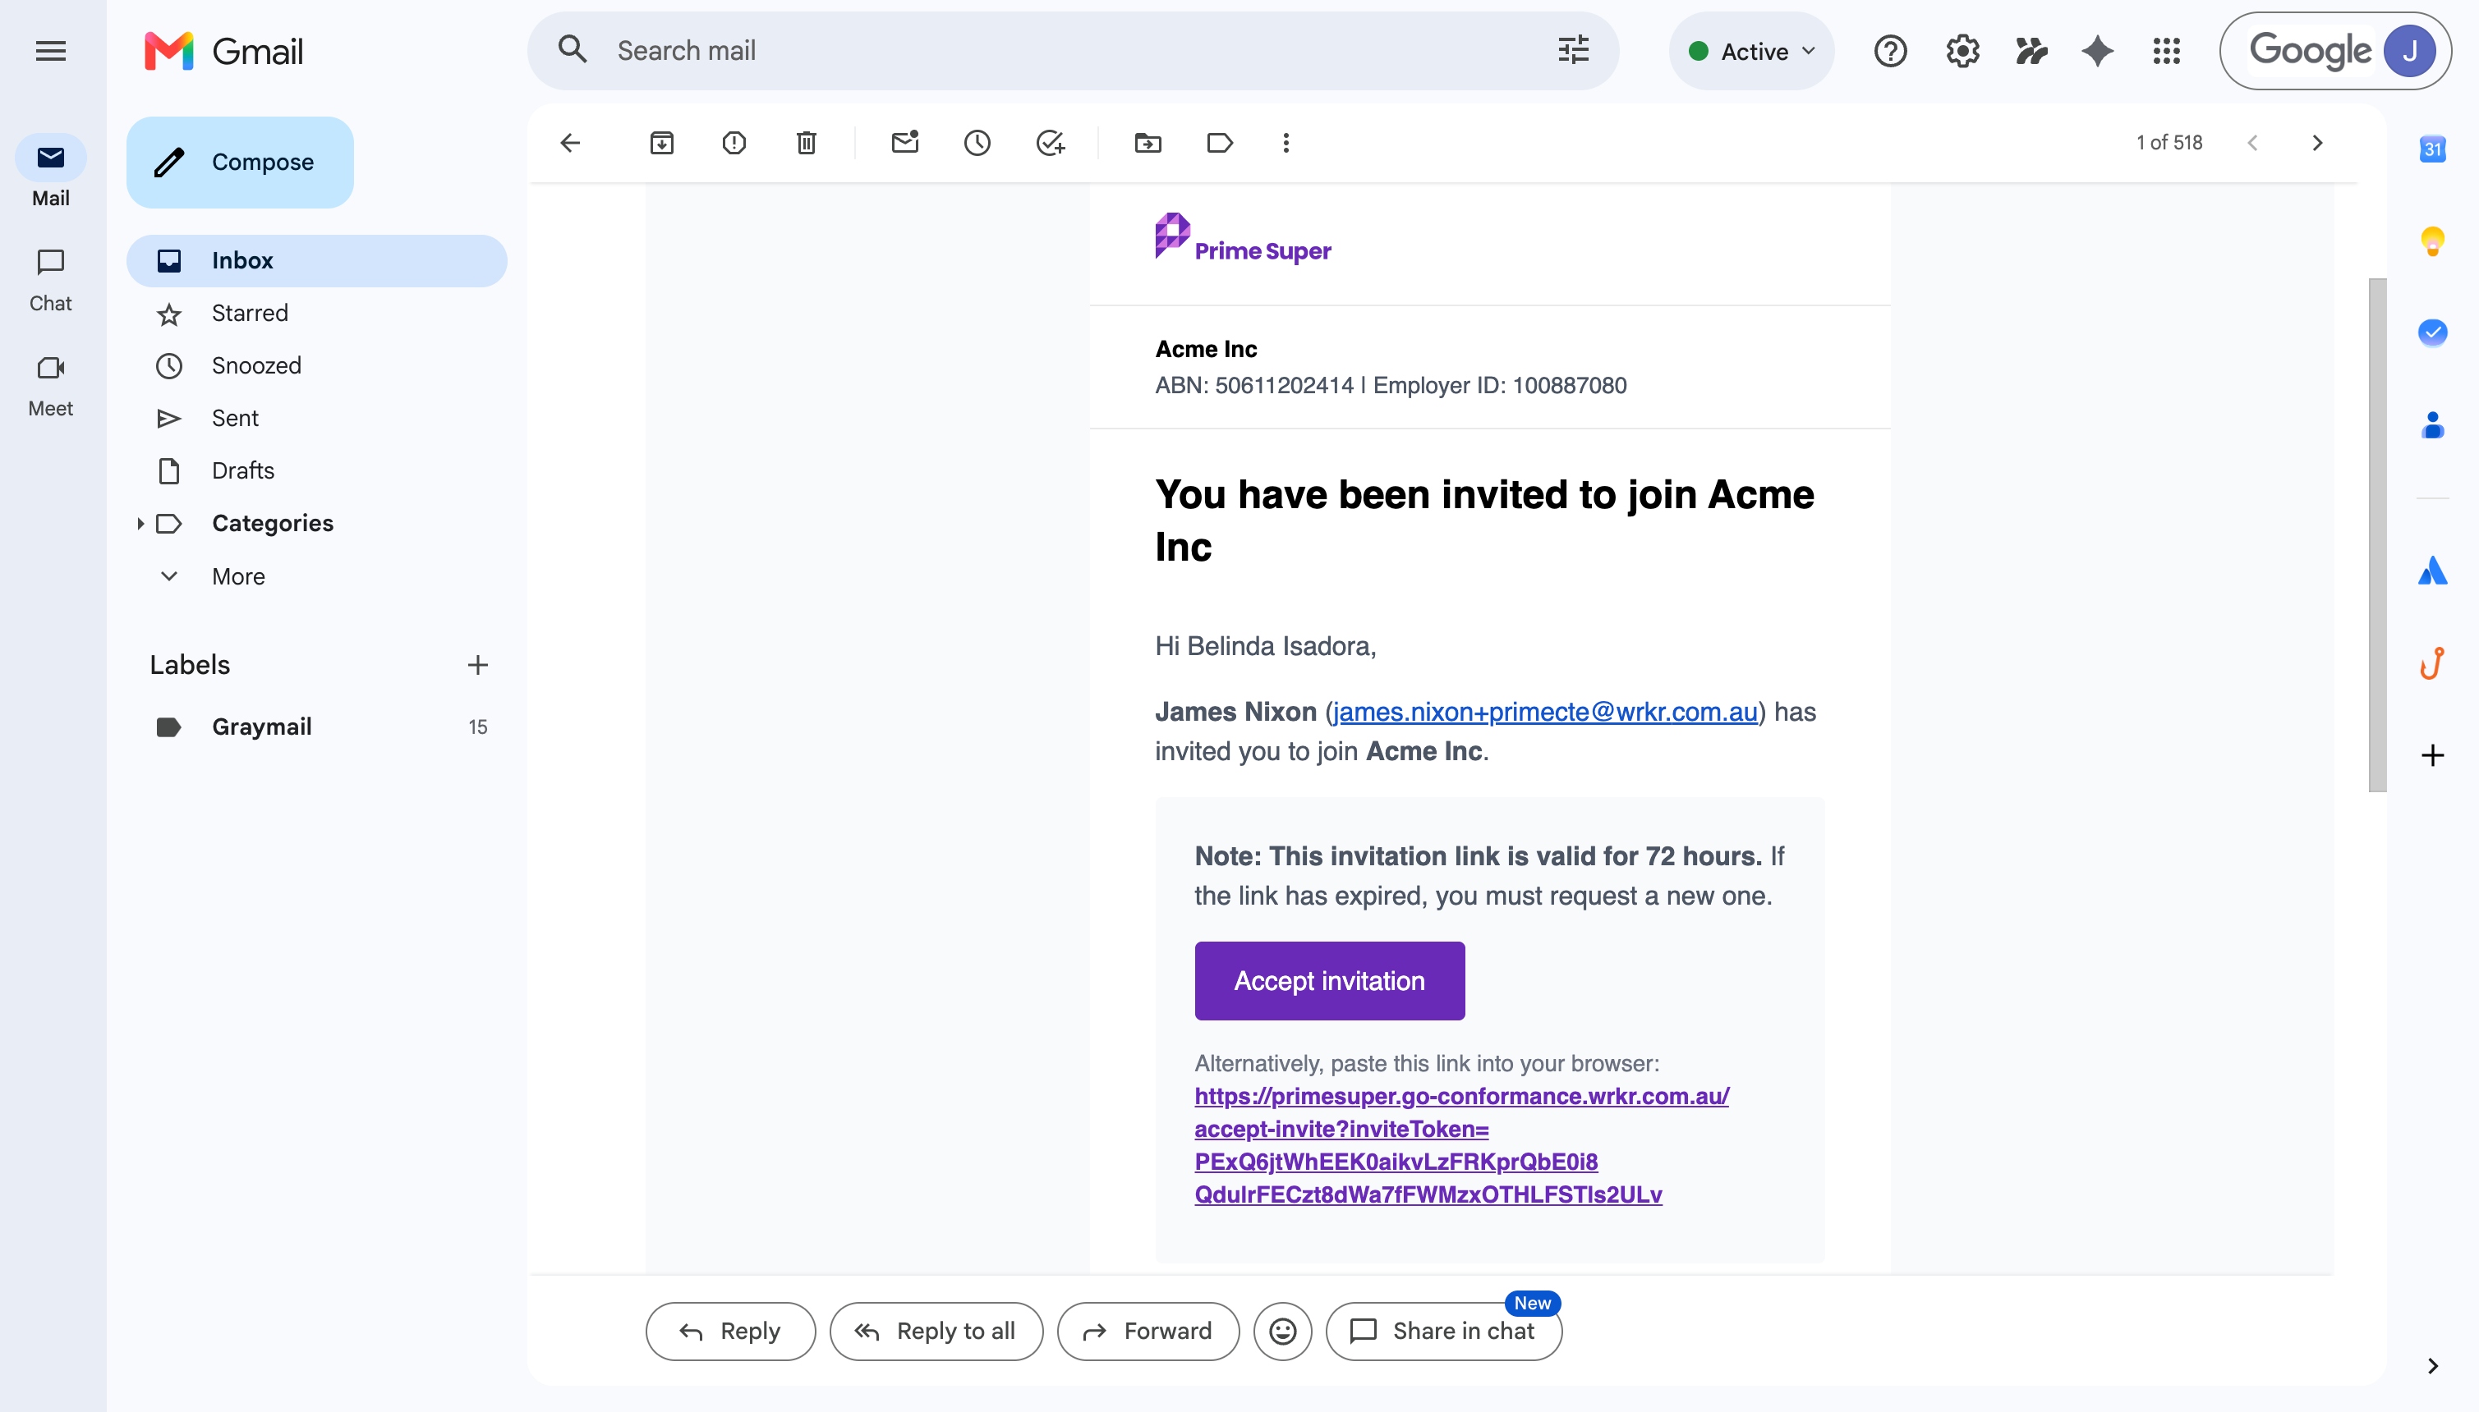Open the Labels tag icon in toolbar
2479x1412 pixels.
pyautogui.click(x=1220, y=144)
